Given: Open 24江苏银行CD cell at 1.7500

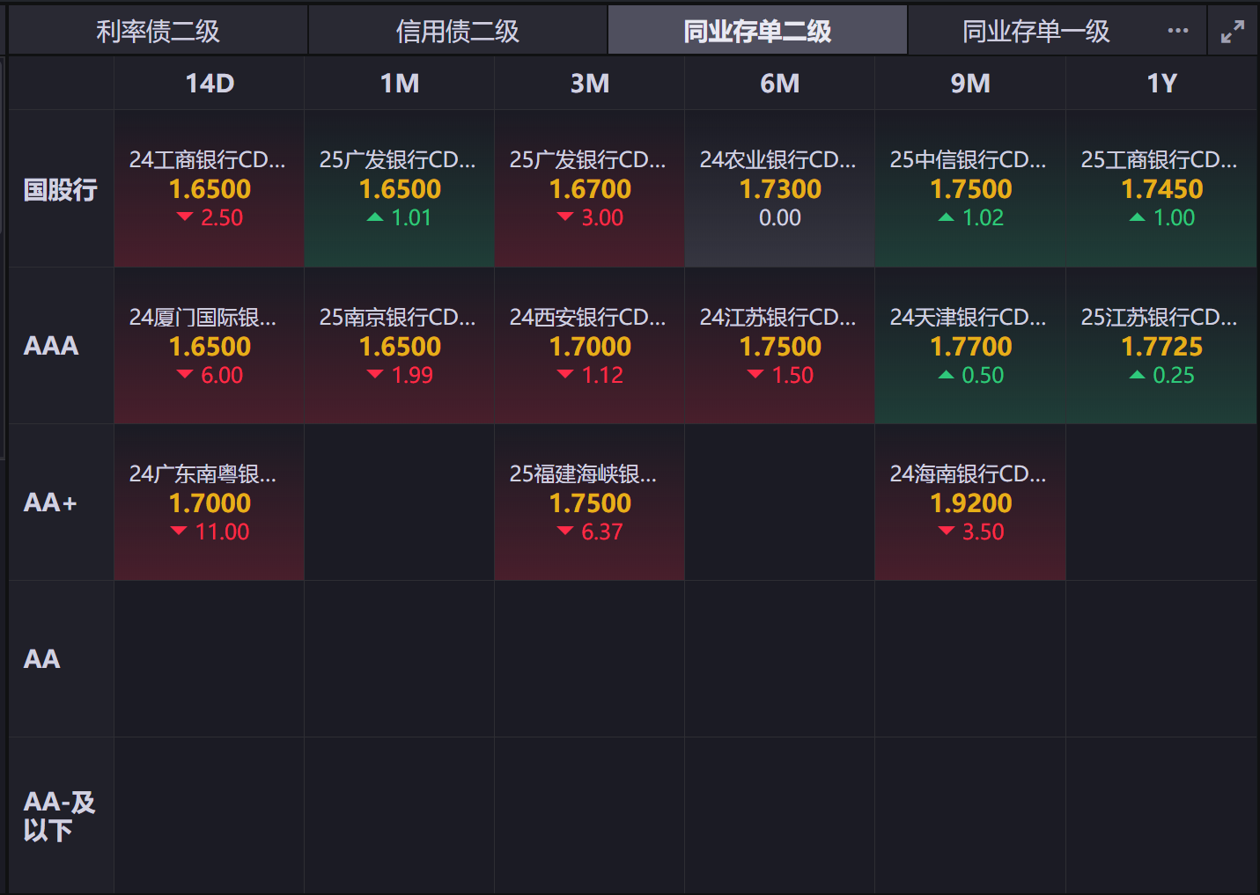Looking at the screenshot, I should 780,346.
